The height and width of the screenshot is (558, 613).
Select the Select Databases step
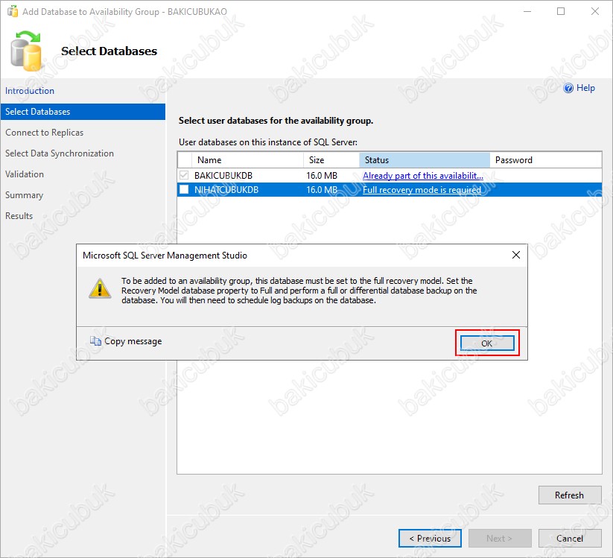pyautogui.click(x=83, y=112)
